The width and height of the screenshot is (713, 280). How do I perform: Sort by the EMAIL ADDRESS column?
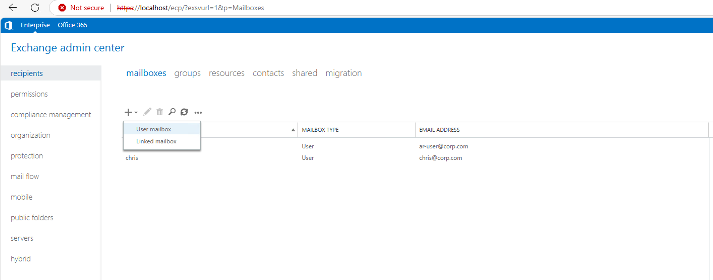coord(562,130)
